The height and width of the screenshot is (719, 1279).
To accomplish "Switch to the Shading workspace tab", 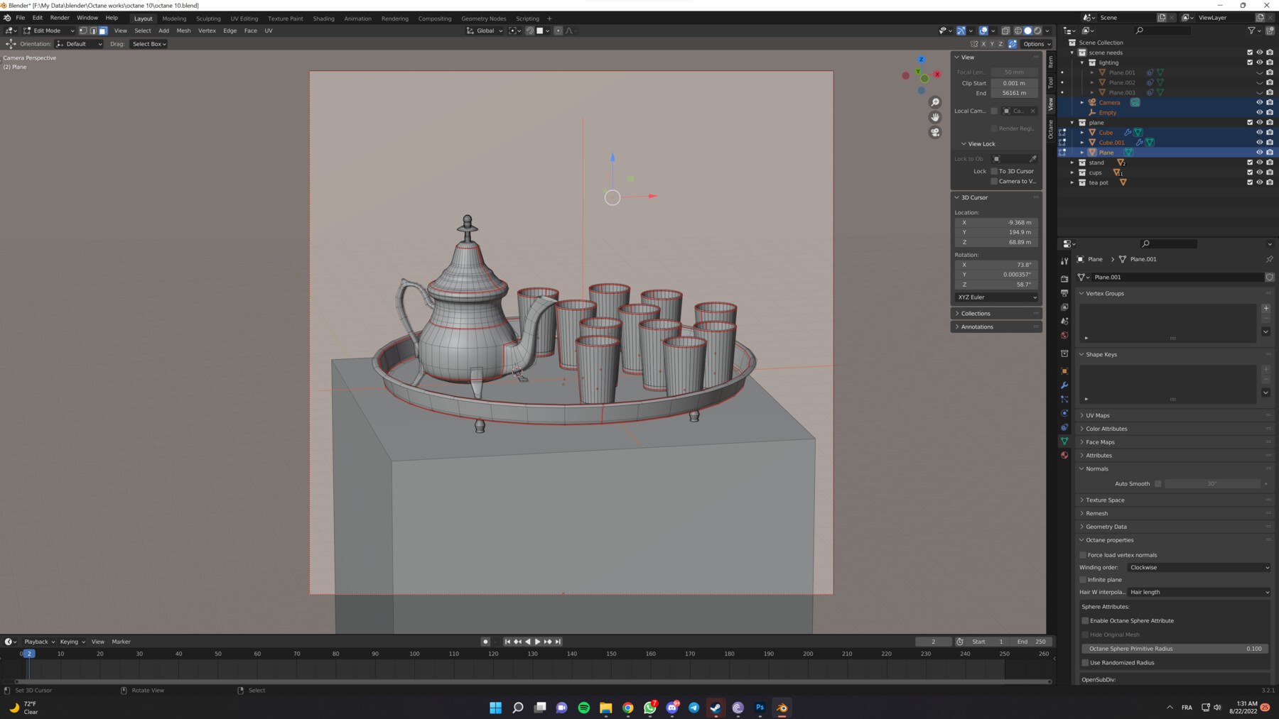I will (323, 18).
